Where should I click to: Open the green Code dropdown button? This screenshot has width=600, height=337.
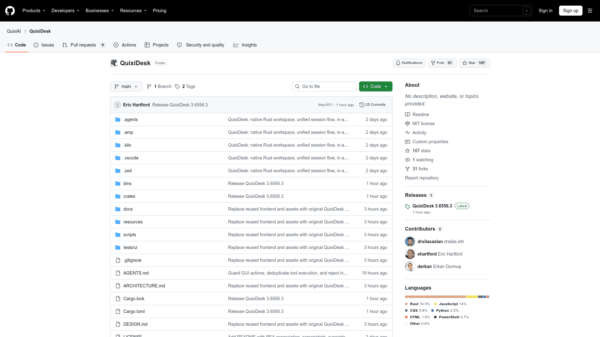[376, 86]
